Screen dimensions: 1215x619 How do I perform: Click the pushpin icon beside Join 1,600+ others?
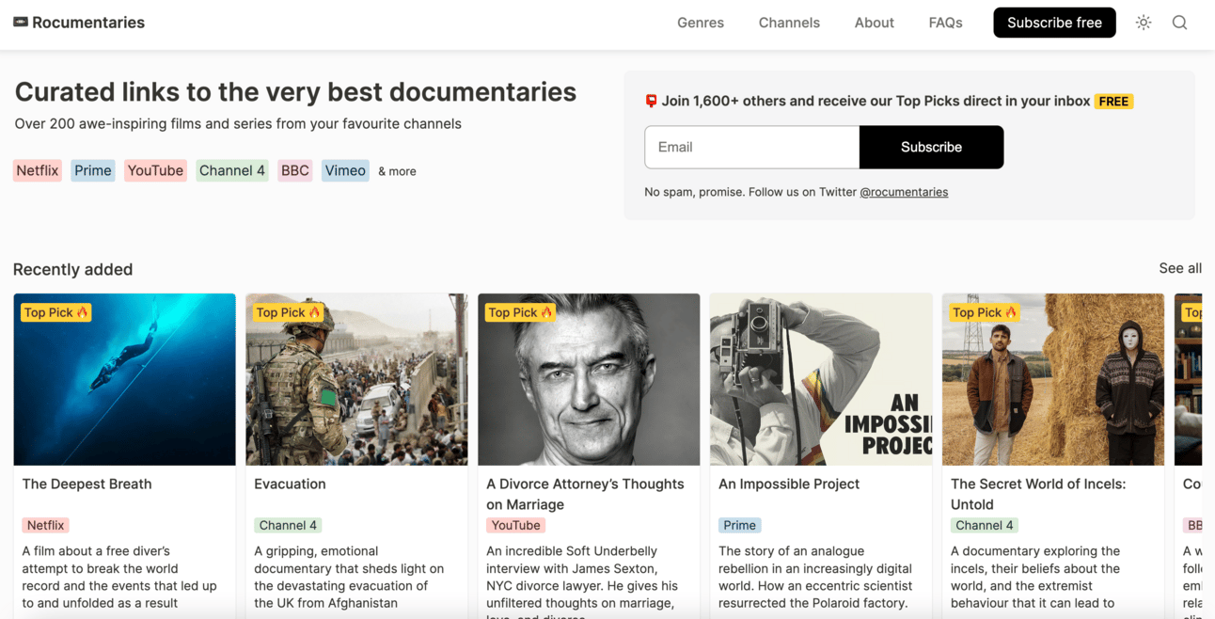pos(651,101)
